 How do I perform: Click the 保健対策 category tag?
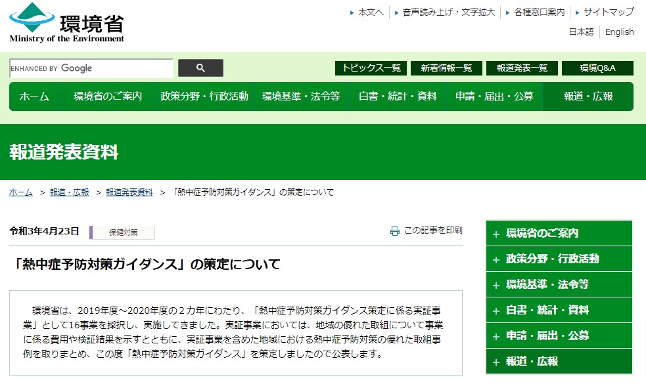[x=123, y=232]
